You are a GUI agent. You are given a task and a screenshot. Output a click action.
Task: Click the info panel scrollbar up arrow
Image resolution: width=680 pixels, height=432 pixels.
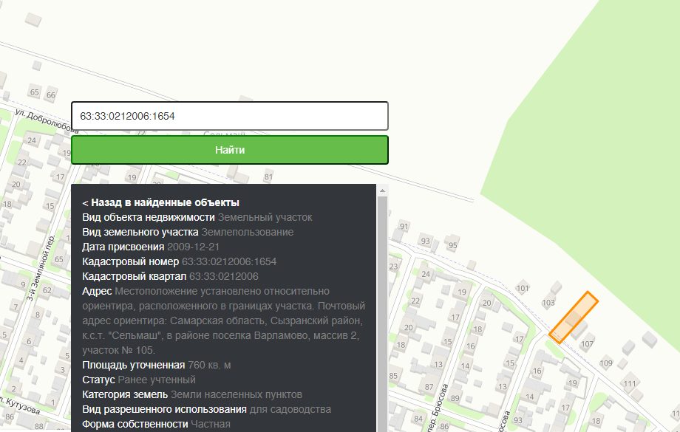click(x=383, y=191)
